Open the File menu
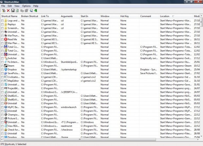Viewport: 203px width, 146px height. point(3,6)
